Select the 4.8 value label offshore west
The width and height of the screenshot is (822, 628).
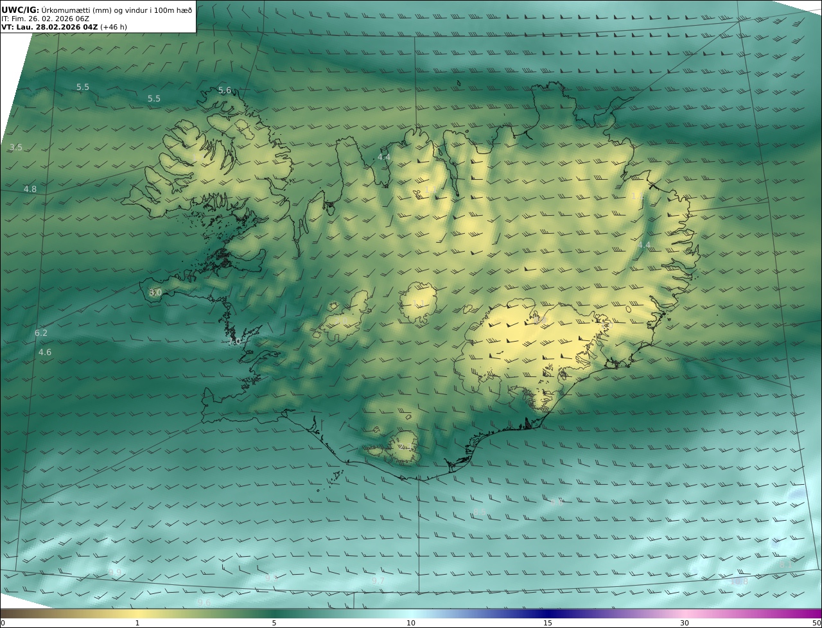30,189
